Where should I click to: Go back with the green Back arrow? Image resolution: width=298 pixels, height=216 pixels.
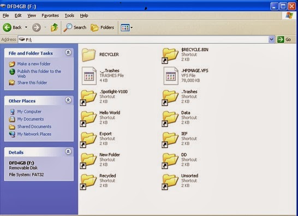[x=7, y=28]
